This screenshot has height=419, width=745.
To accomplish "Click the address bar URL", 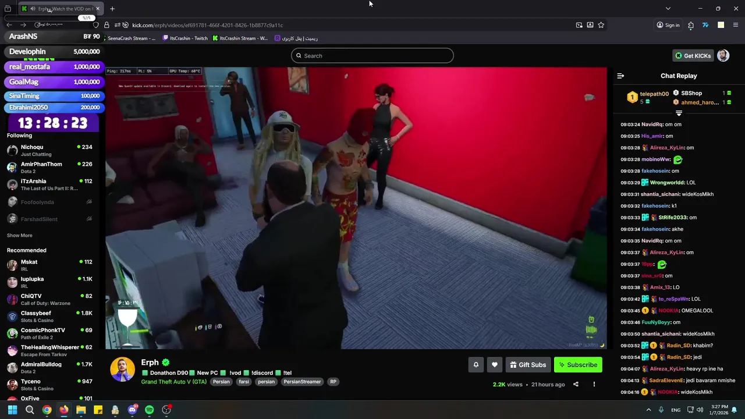I will 208,25.
